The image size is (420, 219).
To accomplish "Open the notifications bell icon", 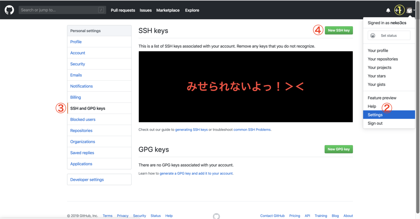I will 388,11.
